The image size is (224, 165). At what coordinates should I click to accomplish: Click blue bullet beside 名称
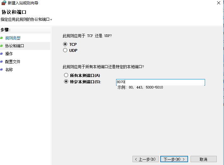point(2,69)
